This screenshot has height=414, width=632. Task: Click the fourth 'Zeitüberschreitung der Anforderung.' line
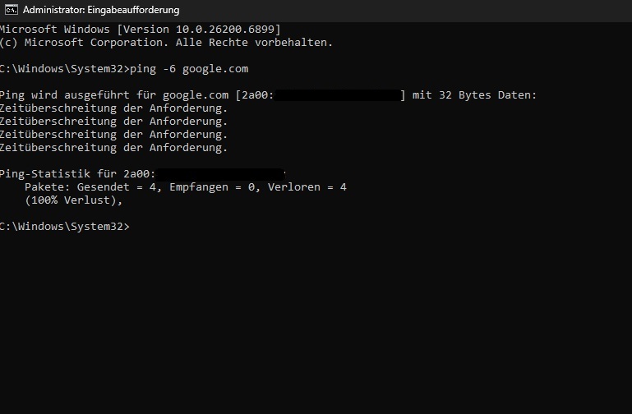113,148
